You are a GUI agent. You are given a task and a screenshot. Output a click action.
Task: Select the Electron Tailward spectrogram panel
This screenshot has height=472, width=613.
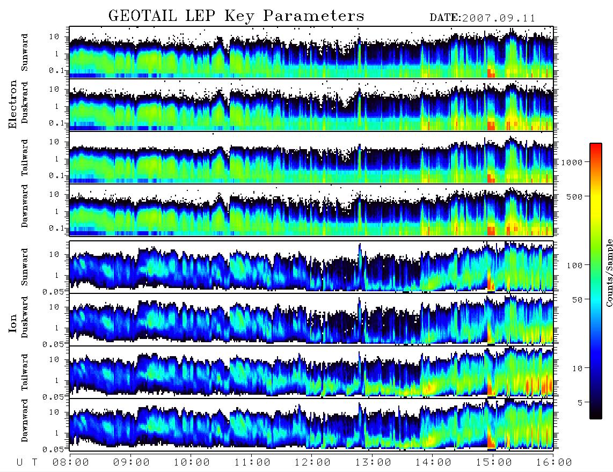311,157
